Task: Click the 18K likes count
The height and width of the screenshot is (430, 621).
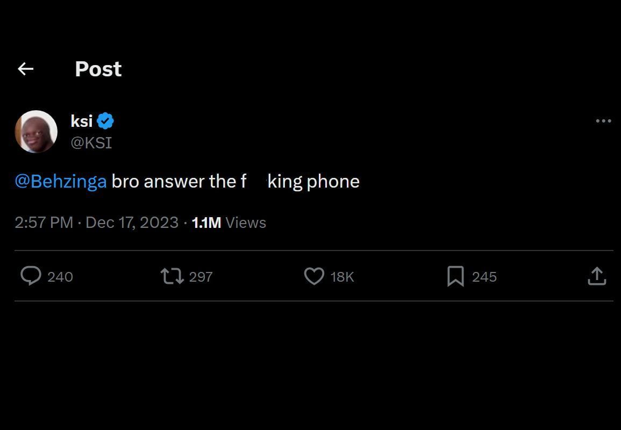Action: 342,277
